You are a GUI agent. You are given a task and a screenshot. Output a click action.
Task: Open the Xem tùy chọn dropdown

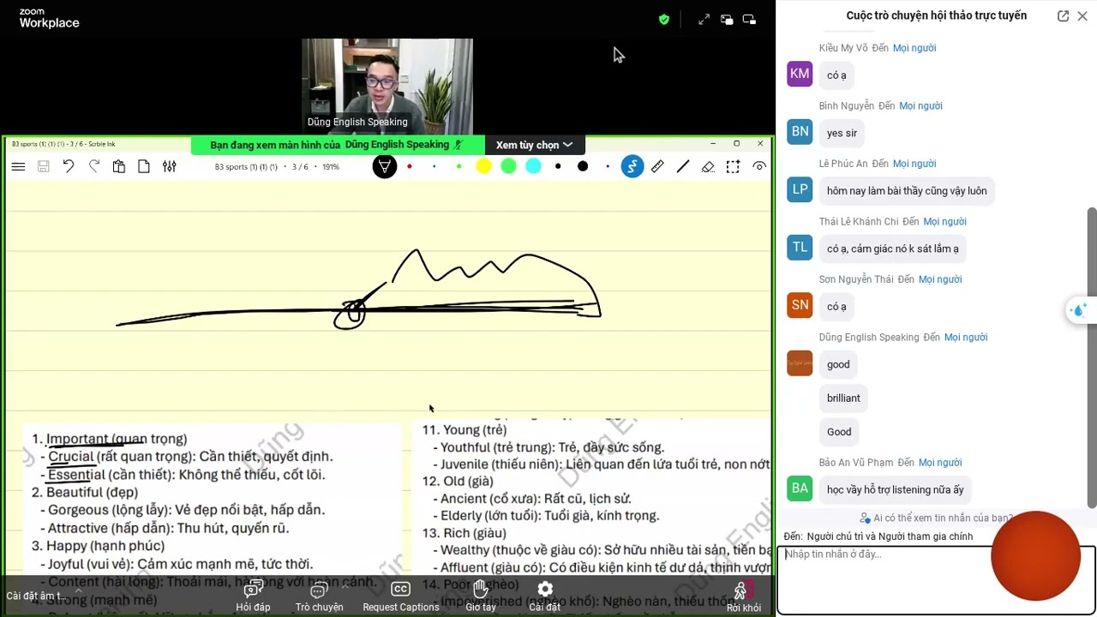click(534, 145)
